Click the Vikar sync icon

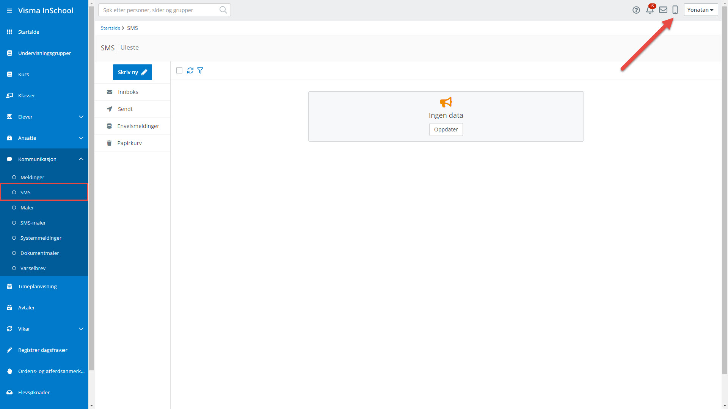click(9, 329)
